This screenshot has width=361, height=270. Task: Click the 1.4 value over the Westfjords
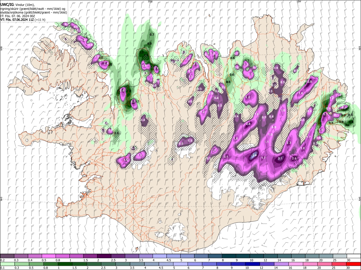(83, 40)
